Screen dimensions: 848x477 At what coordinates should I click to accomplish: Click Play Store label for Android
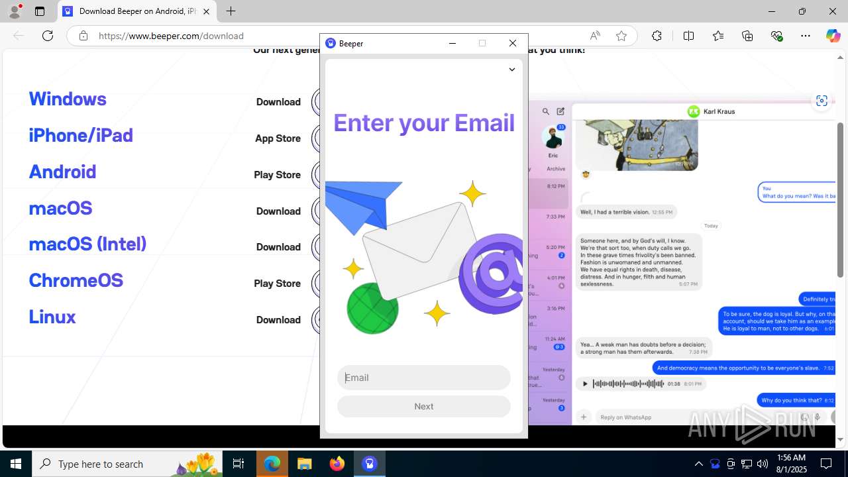tap(277, 175)
